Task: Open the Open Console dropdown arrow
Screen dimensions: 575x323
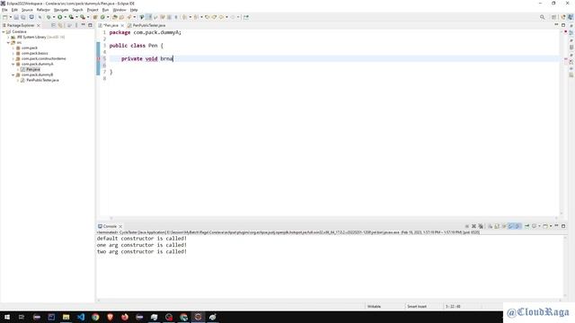Action: coord(551,226)
